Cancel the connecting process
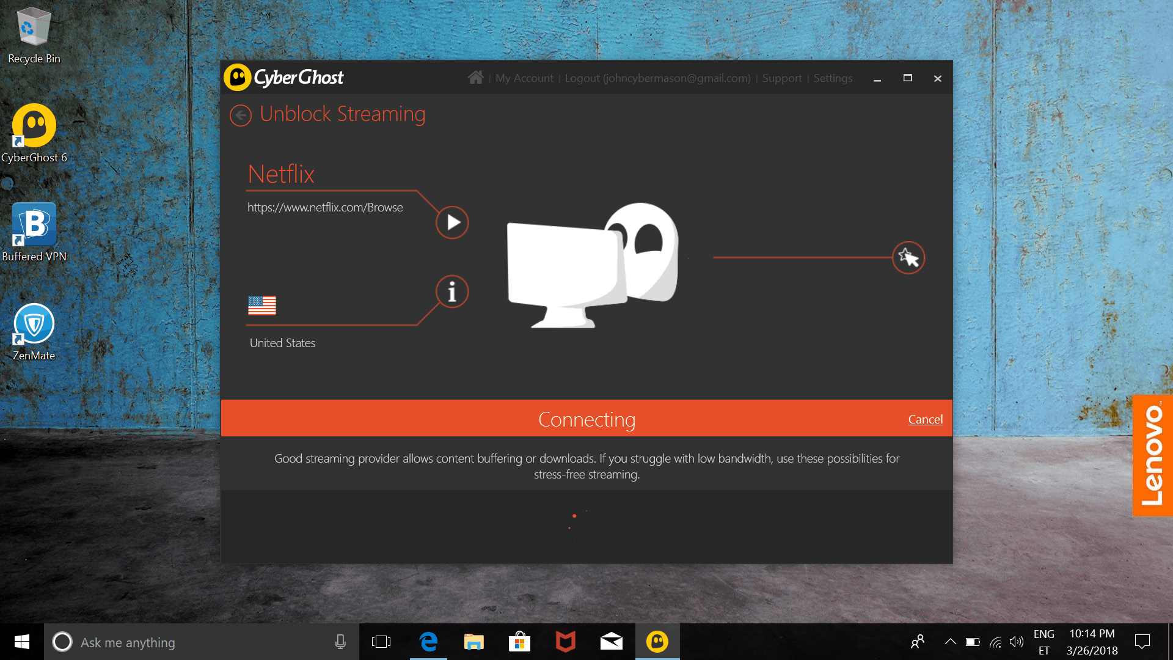The image size is (1173, 660). pyautogui.click(x=925, y=419)
